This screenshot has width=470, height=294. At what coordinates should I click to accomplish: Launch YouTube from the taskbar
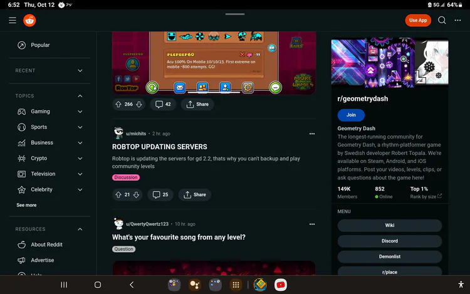pos(281,285)
